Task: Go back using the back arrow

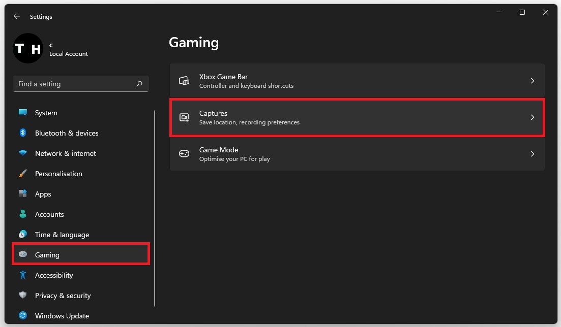Action: pos(17,16)
